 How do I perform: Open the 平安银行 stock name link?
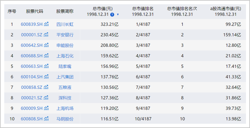coord(65,35)
